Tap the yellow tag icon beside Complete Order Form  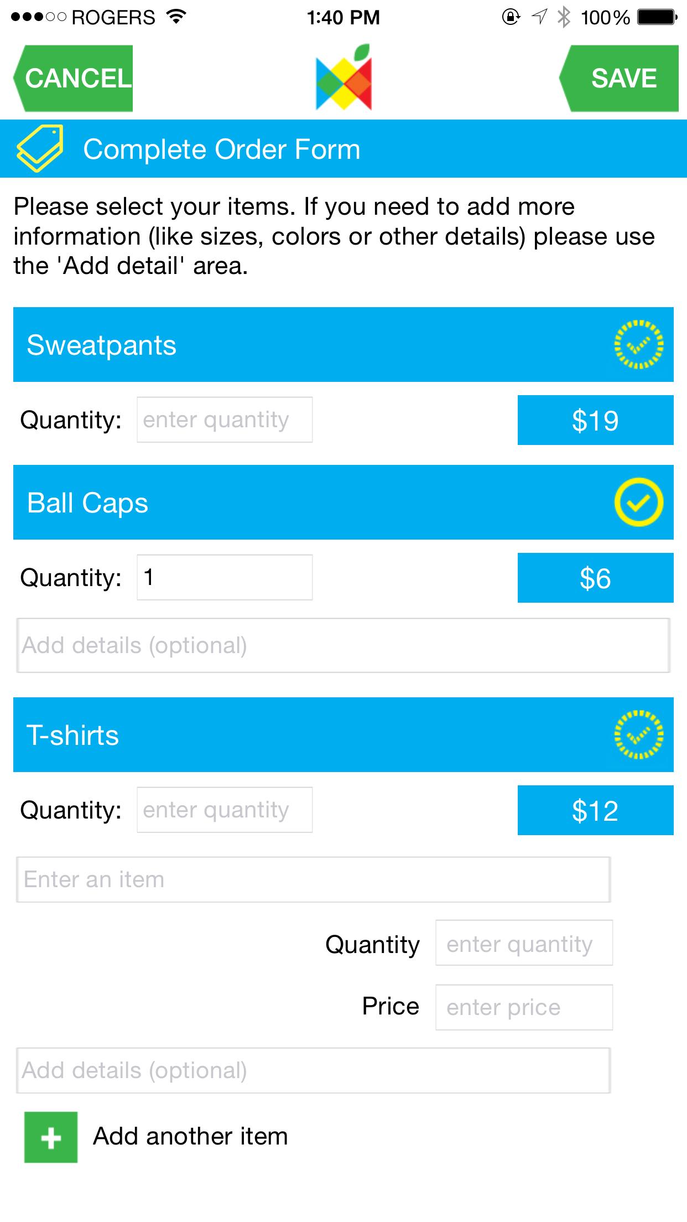point(39,148)
